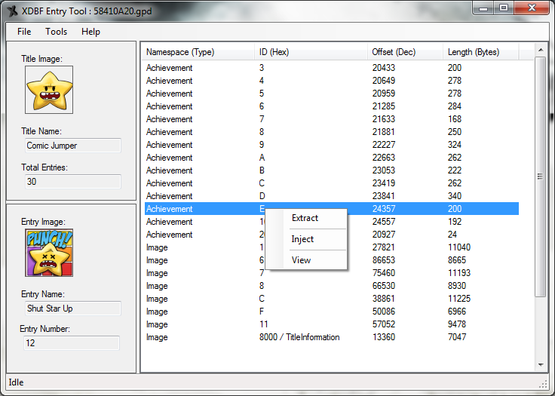
Task: Click the Comic Jumper title image thumbnail
Action: coord(49,90)
